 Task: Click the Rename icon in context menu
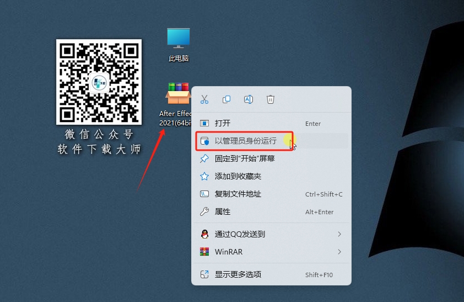pos(249,99)
